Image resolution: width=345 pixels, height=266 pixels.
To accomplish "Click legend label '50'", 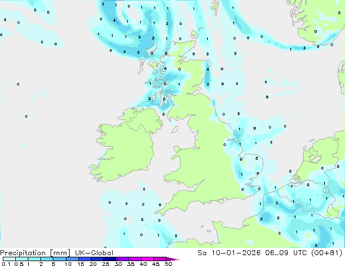I will [x=168, y=264].
